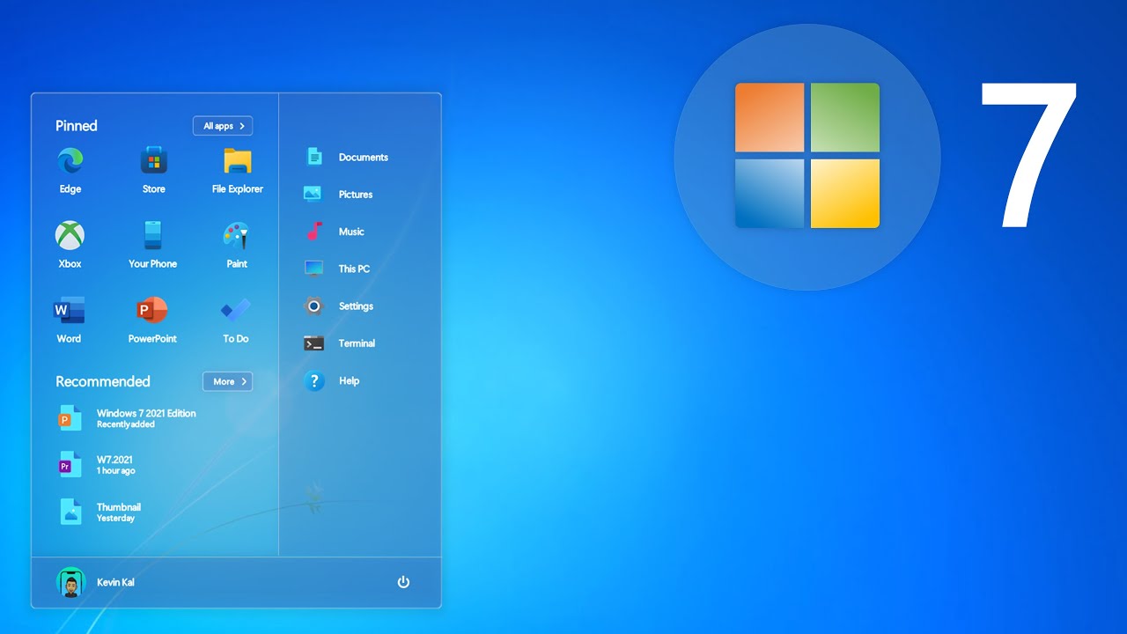Open the Windows 7 2021 Edition file icon
Image resolution: width=1127 pixels, height=634 pixels.
[x=70, y=418]
